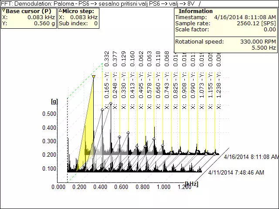The image size is (279, 209).
Task: Click the Base cursor triangle marker icon
Action: pos(3,10)
